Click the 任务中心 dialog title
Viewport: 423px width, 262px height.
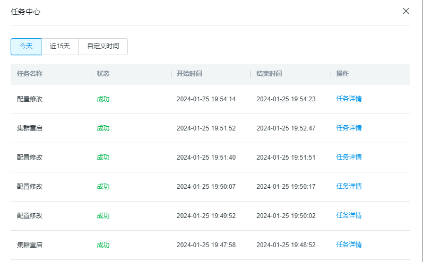click(x=25, y=12)
